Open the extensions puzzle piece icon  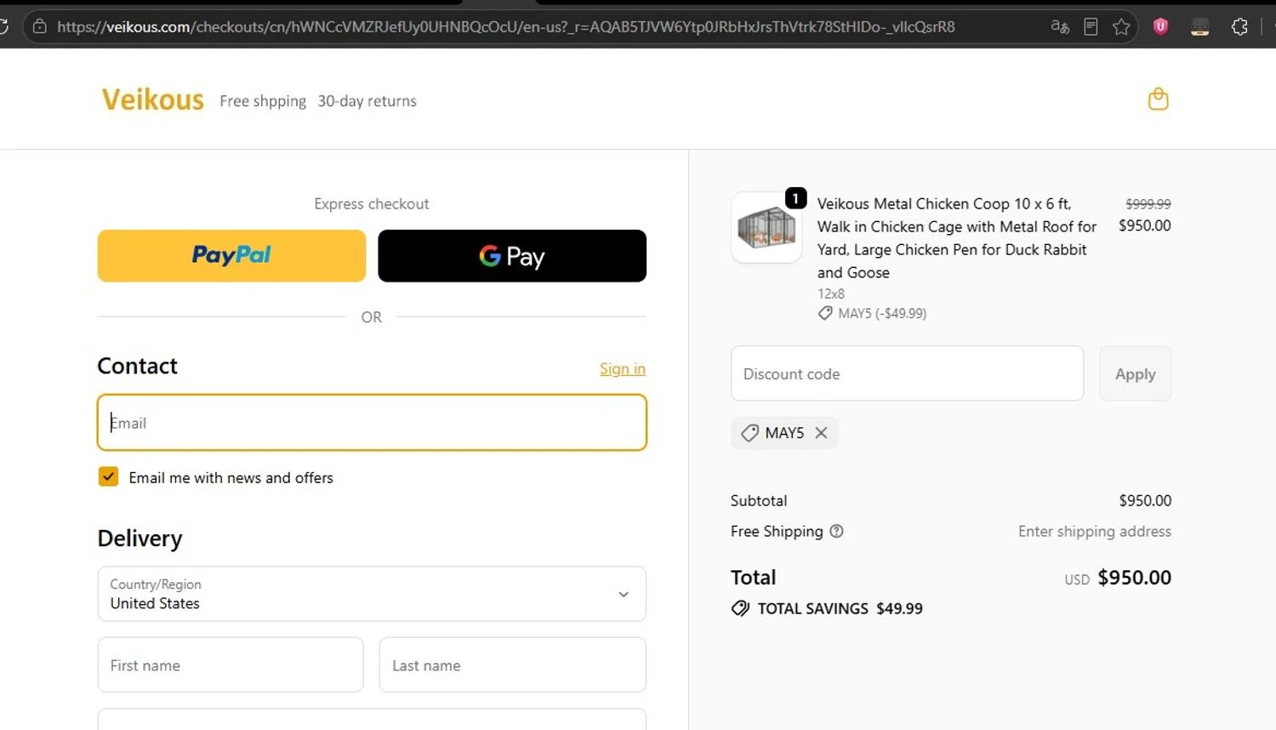click(1239, 26)
